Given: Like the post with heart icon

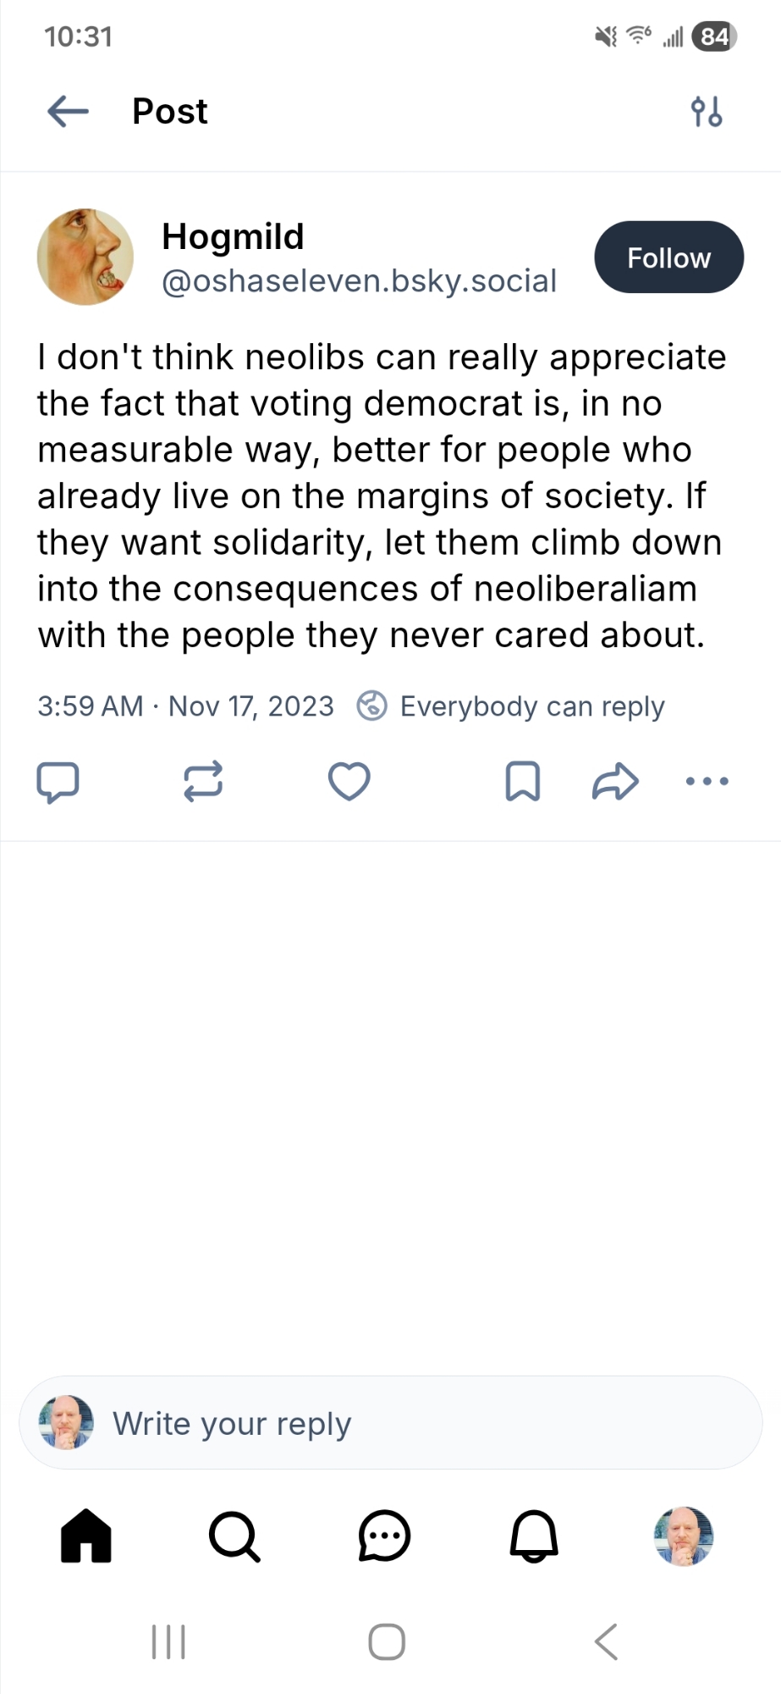Looking at the screenshot, I should pos(349,781).
